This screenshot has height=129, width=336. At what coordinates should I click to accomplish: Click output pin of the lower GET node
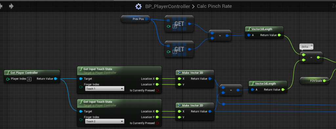coord(189,49)
